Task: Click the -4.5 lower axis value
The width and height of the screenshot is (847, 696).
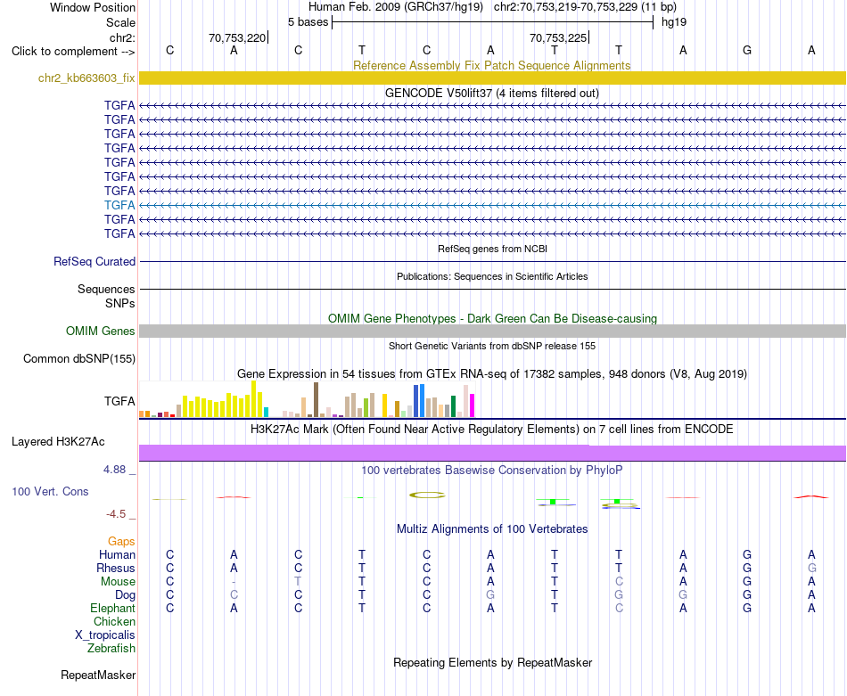Action: point(116,514)
